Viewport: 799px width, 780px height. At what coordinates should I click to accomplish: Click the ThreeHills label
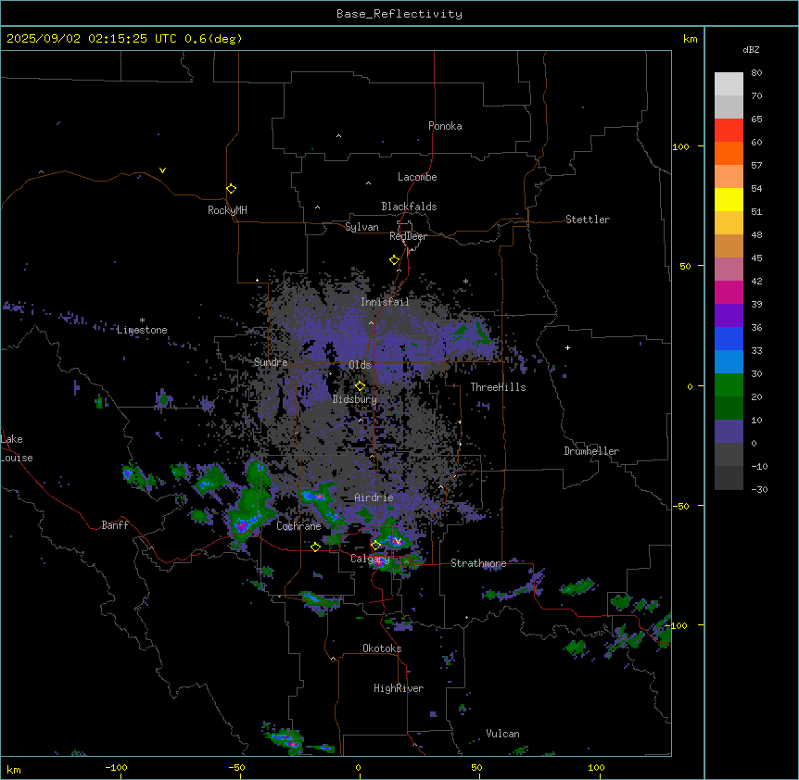[x=498, y=387]
